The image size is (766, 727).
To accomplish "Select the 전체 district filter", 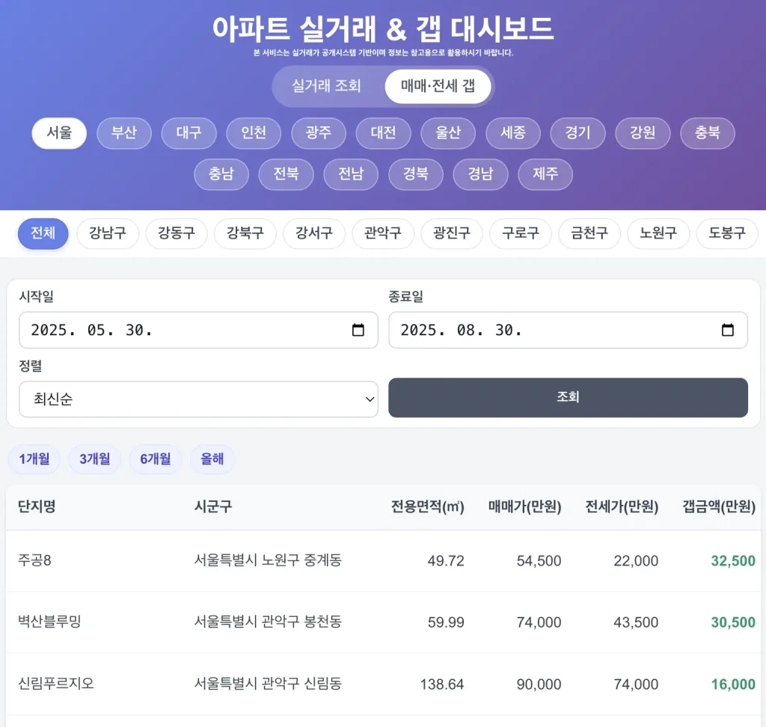I will pos(43,233).
